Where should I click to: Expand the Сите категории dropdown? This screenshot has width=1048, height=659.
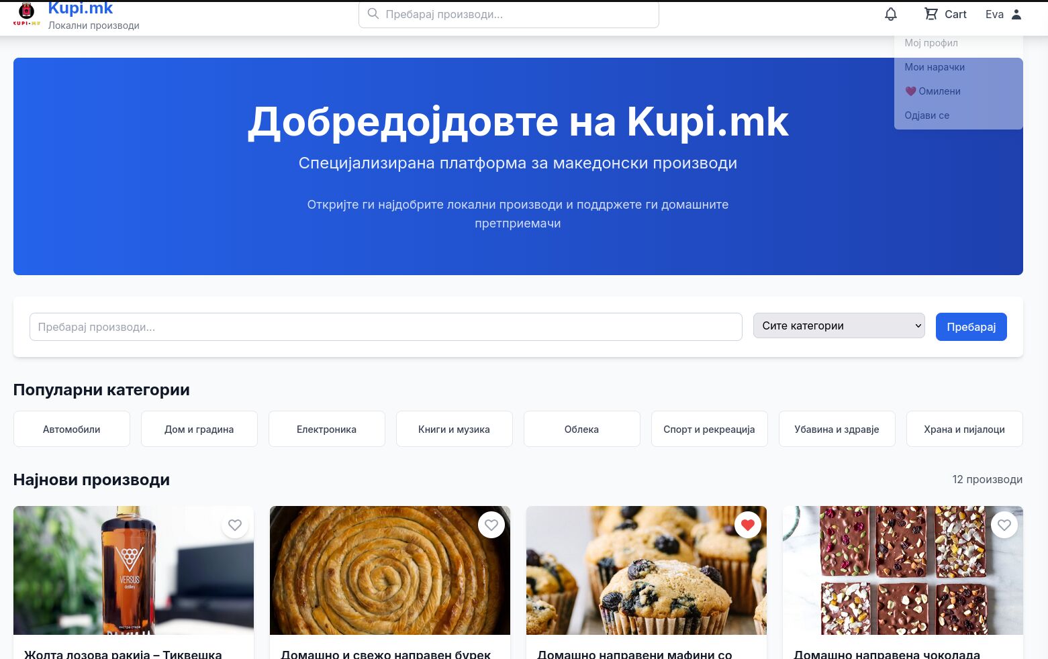(x=839, y=325)
